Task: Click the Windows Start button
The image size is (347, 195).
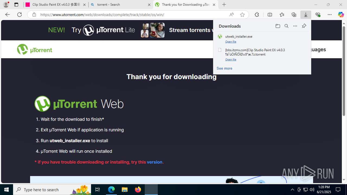Action: tap(7, 190)
